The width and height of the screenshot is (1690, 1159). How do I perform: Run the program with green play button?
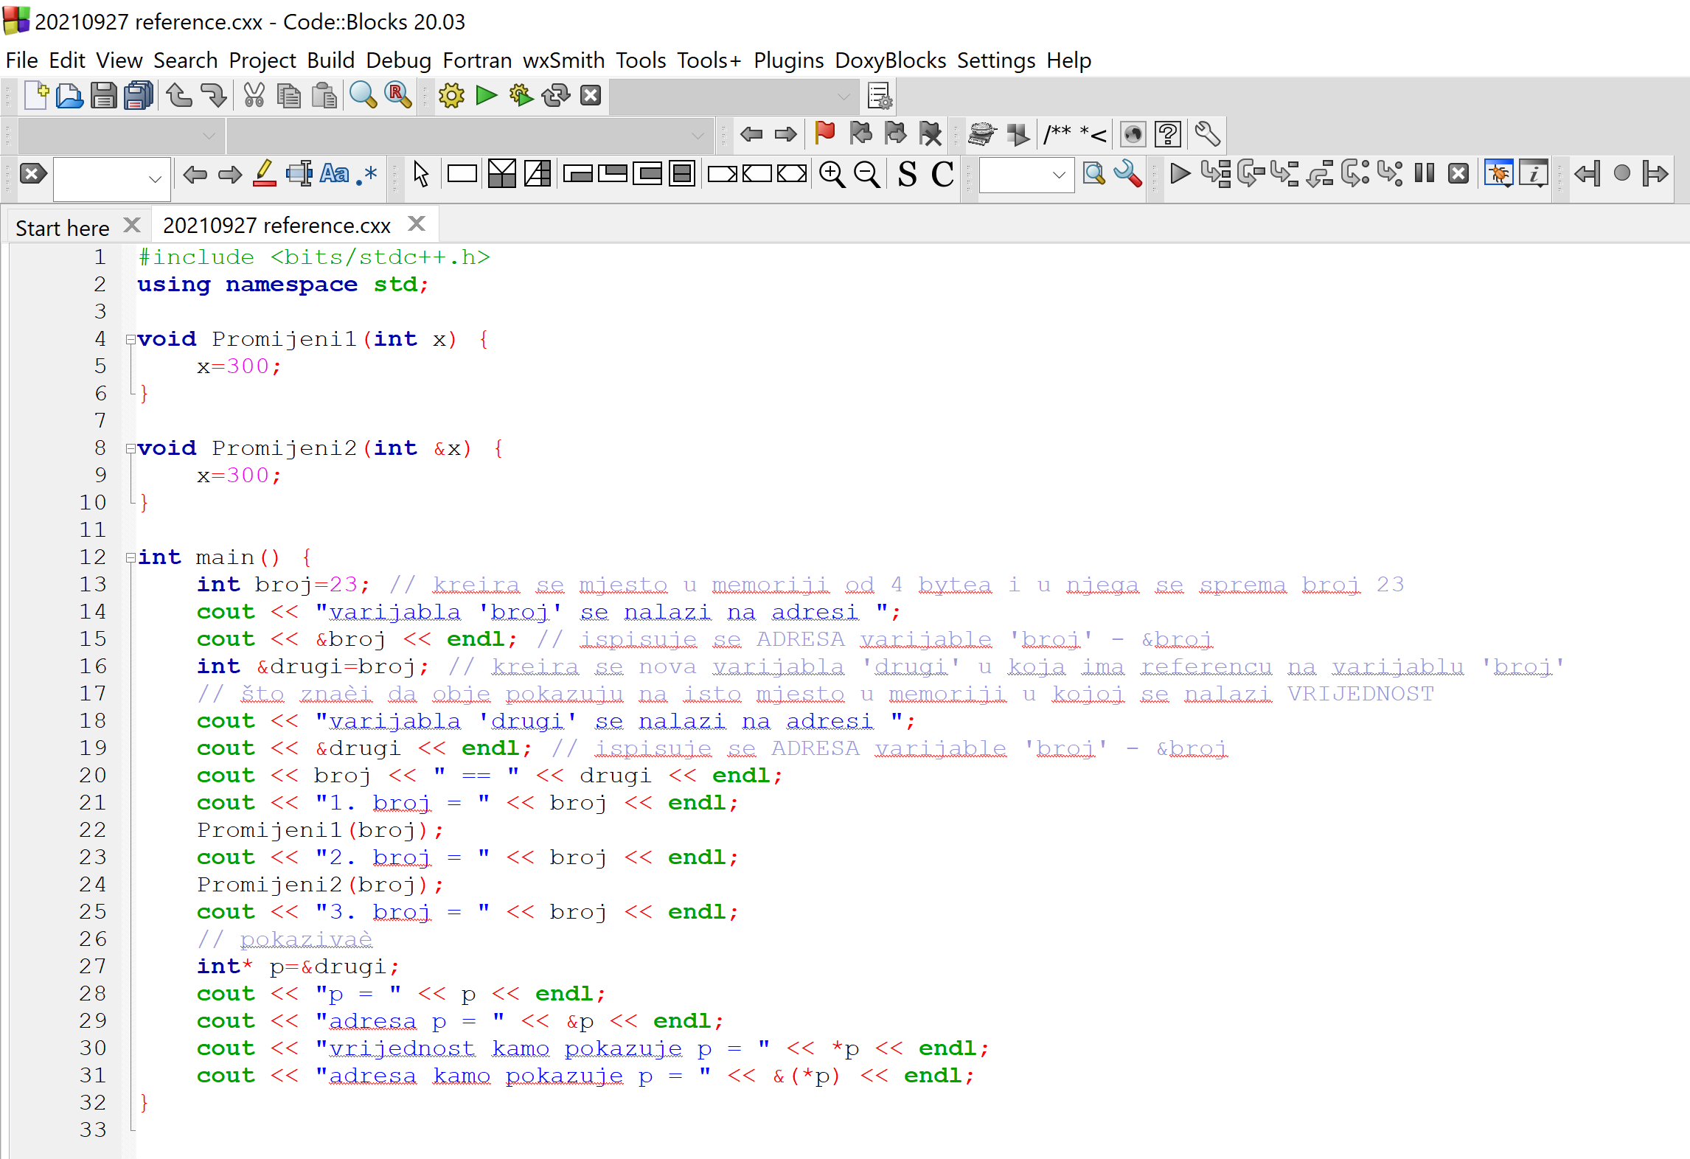pyautogui.click(x=486, y=96)
